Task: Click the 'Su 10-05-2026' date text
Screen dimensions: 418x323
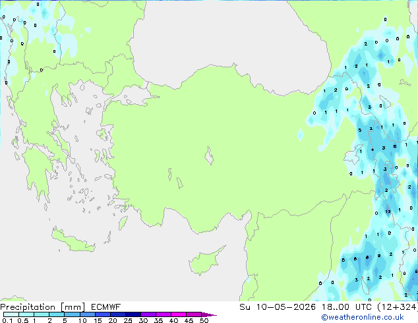Action: coord(277,307)
